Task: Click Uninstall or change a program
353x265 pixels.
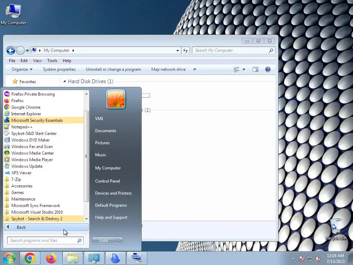Action: tap(113, 69)
